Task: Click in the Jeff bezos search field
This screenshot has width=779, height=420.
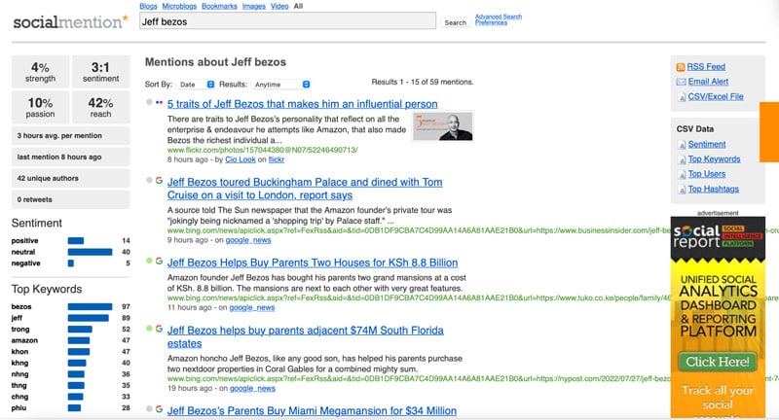Action: pyautogui.click(x=287, y=21)
